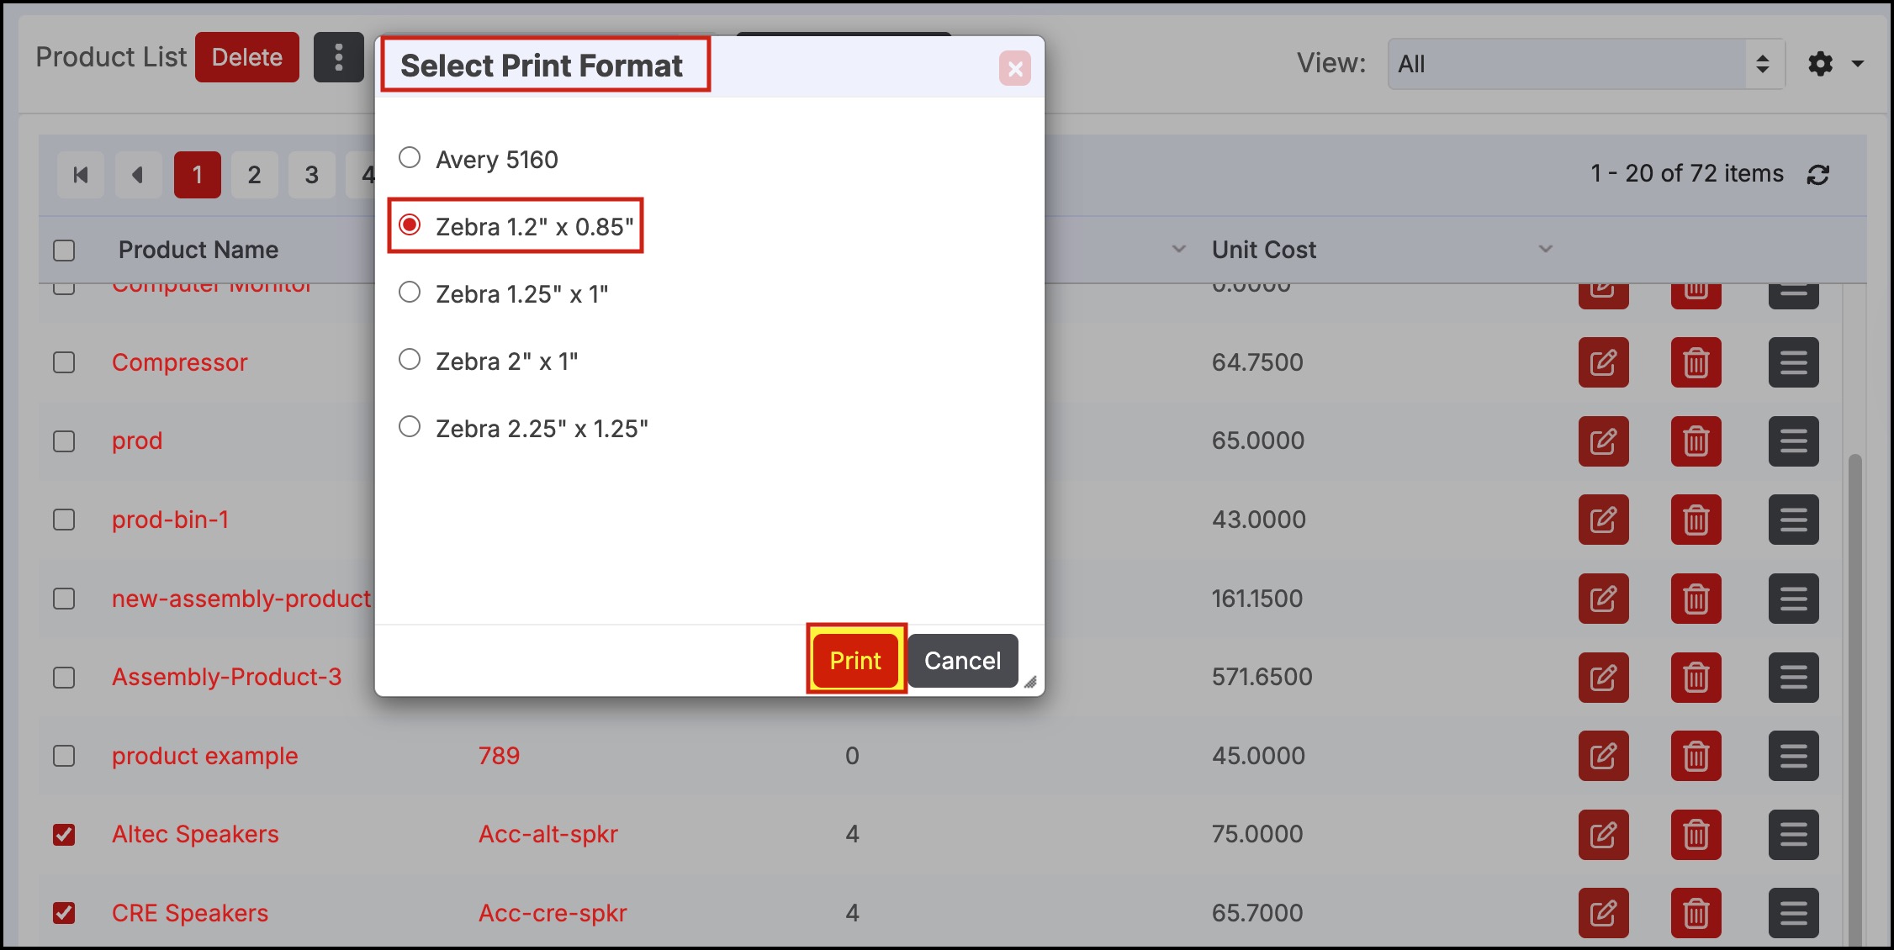1894x950 pixels.
Task: Open Unit Cost column filter chevron
Action: (1545, 249)
